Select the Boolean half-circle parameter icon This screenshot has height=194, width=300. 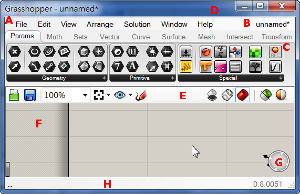pyautogui.click(x=118, y=52)
